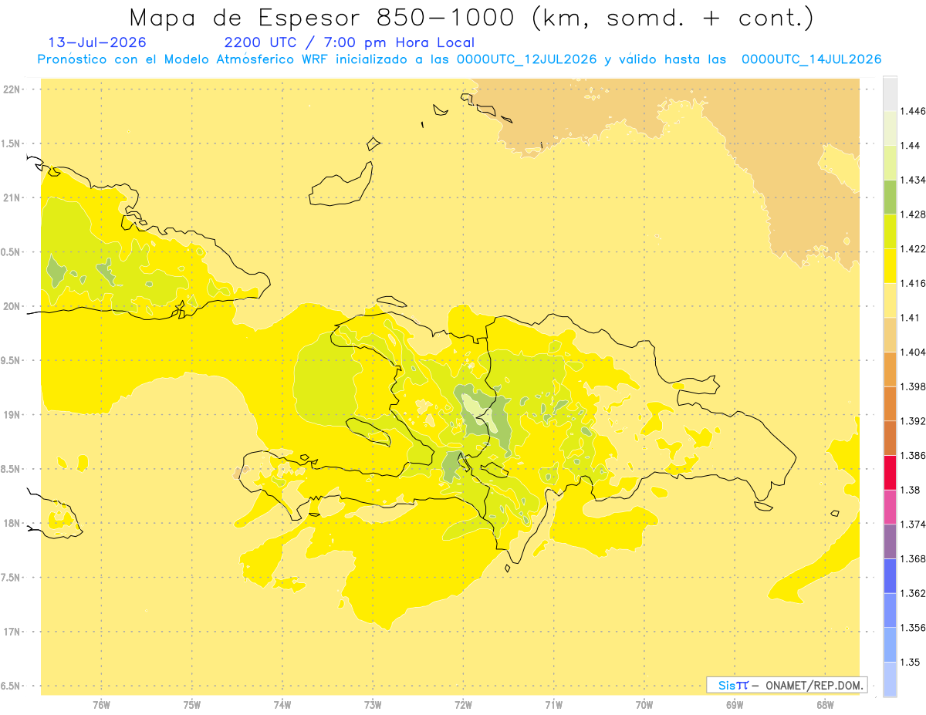The width and height of the screenshot is (926, 715).
Task: Click the colorbar label '1.446'
Action: (x=912, y=111)
